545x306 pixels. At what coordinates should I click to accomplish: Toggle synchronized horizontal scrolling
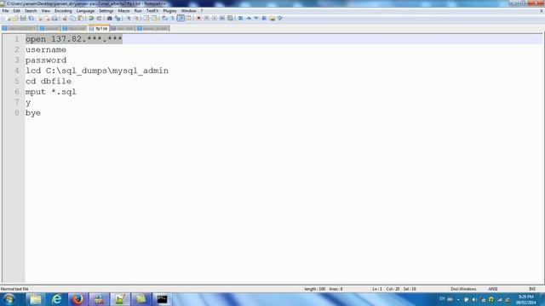pyautogui.click(x=154, y=18)
